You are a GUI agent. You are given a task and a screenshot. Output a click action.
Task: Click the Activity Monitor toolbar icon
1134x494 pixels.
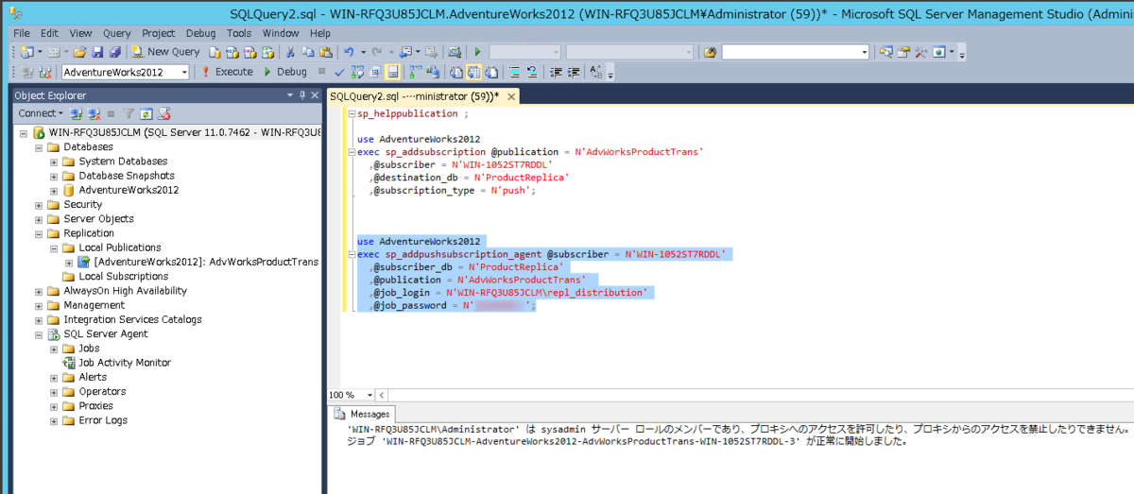pos(455,52)
